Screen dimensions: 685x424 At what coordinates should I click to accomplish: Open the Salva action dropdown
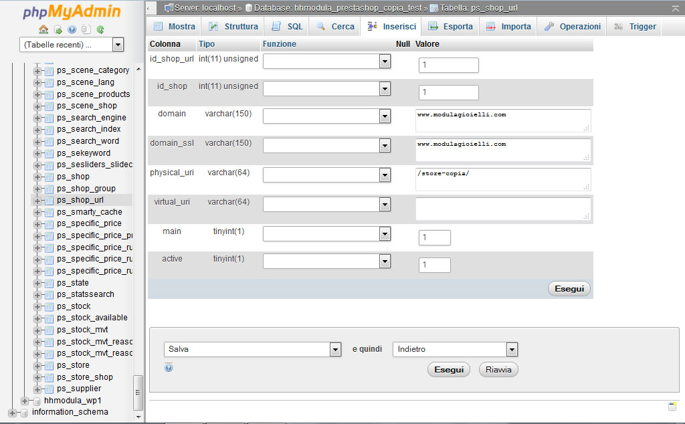[252, 349]
